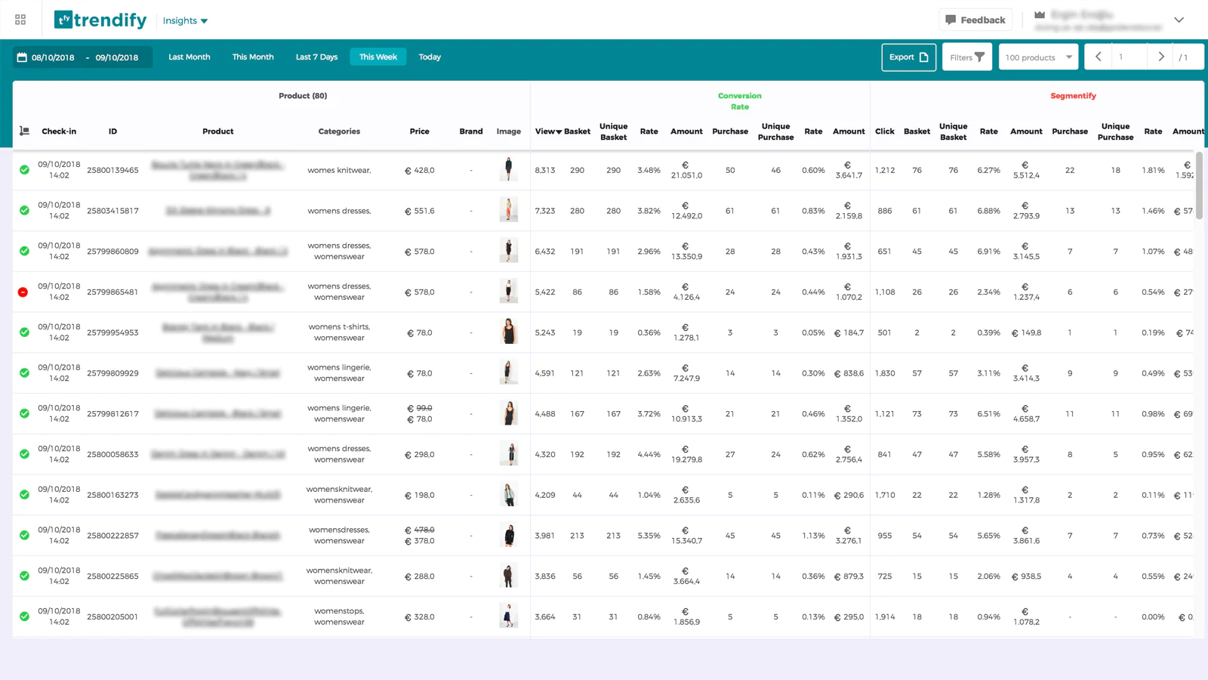Click the Export button
The height and width of the screenshot is (680, 1208).
[908, 57]
